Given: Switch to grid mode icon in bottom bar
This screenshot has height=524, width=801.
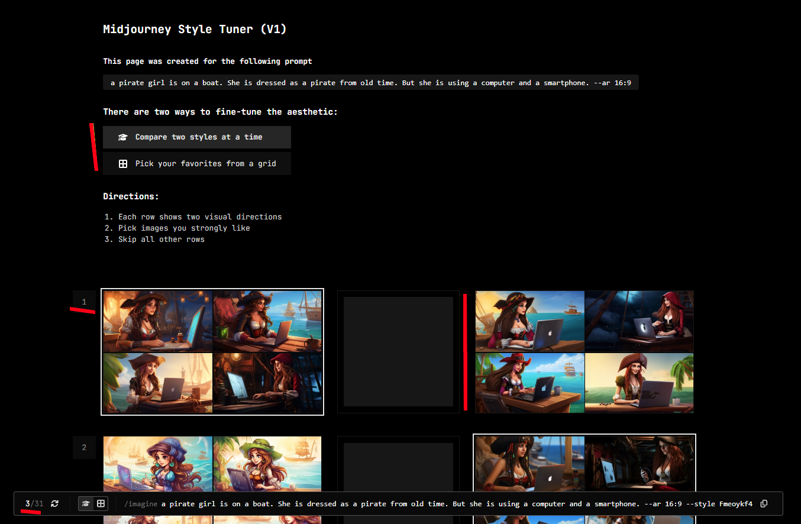Looking at the screenshot, I should click(101, 503).
